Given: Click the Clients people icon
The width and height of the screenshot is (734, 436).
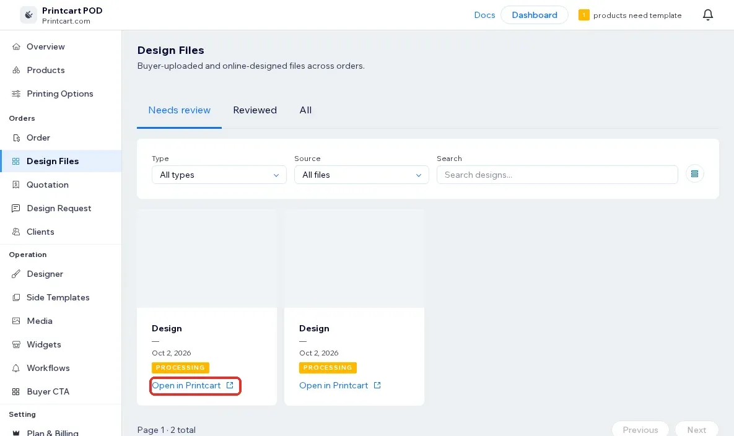Looking at the screenshot, I should [x=16, y=232].
